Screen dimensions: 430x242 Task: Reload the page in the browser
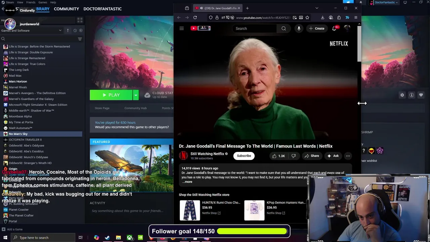point(195,17)
